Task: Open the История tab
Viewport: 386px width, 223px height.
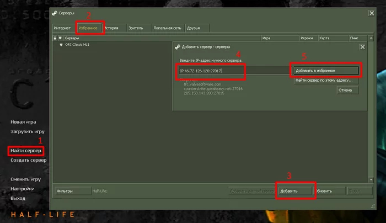Action: click(x=112, y=28)
